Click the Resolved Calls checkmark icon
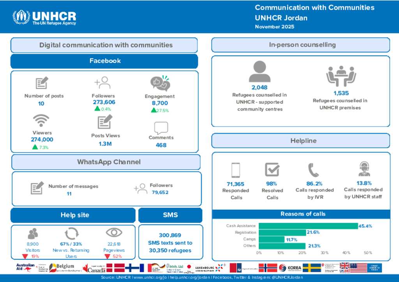 click(272, 170)
